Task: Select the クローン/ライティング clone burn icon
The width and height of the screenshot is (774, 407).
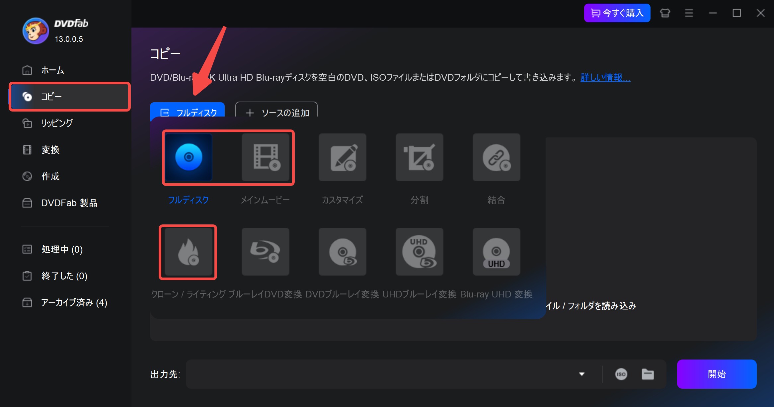Action: pos(189,252)
